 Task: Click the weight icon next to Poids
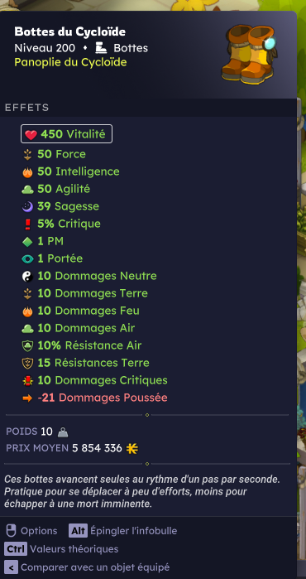pos(63,432)
